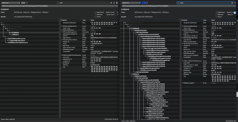Expand IOReportLegend array in right window
The width and height of the screenshot is (238, 122).
click(183, 83)
